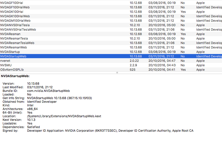The image size is (222, 142).
Task: Click NVSMU version 2.2.9
Action: pos(133,65)
